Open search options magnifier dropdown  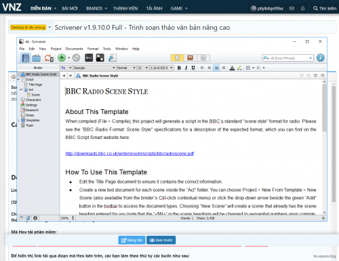coord(266,58)
